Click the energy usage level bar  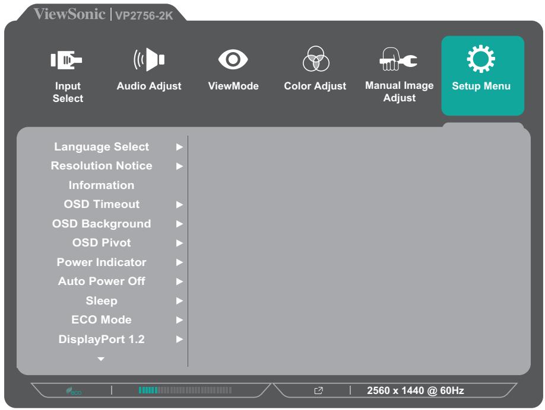(185, 390)
